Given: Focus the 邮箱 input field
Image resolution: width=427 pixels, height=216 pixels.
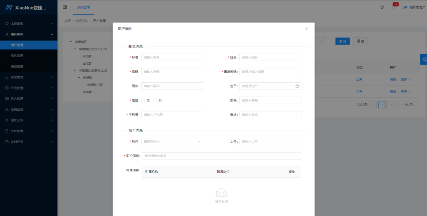Looking at the screenshot, I should pyautogui.click(x=270, y=101).
